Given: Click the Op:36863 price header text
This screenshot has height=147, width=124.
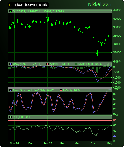Looking at the screenshot, I should [x=19, y=11].
